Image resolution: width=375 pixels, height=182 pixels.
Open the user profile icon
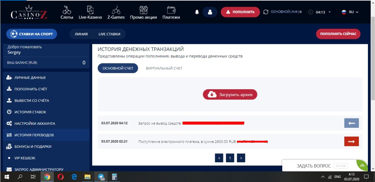(x=210, y=12)
